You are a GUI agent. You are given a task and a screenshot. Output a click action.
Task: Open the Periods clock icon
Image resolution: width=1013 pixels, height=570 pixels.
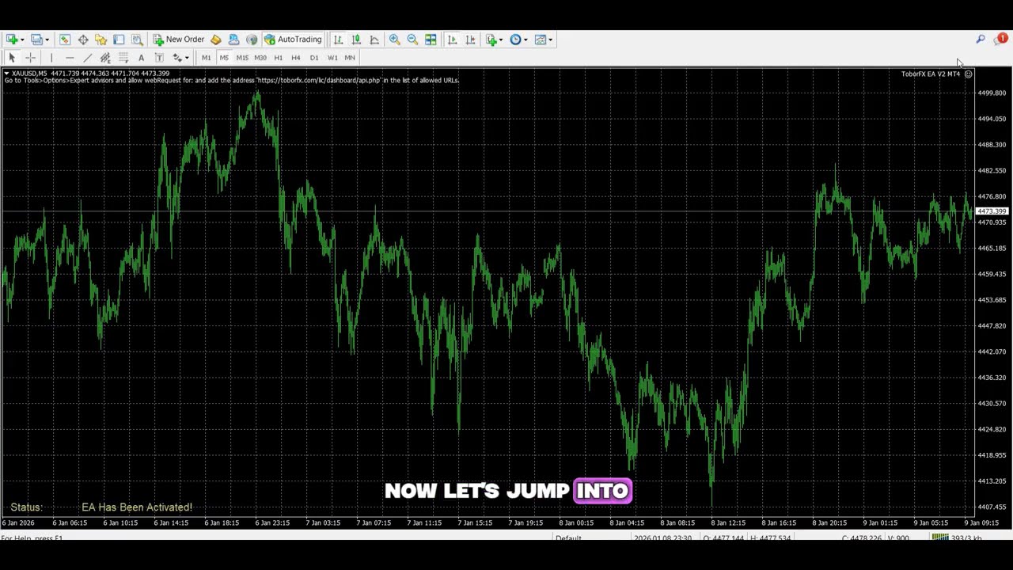515,39
